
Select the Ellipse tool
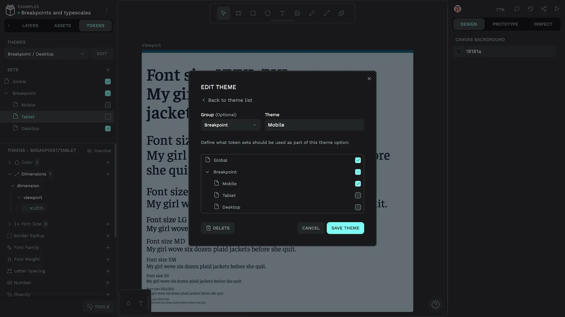(268, 13)
